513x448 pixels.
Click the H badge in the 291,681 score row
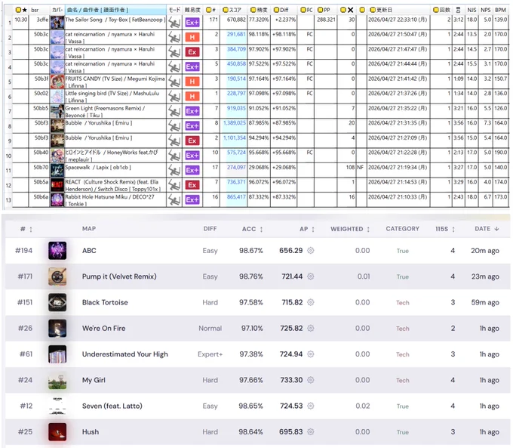click(x=192, y=37)
